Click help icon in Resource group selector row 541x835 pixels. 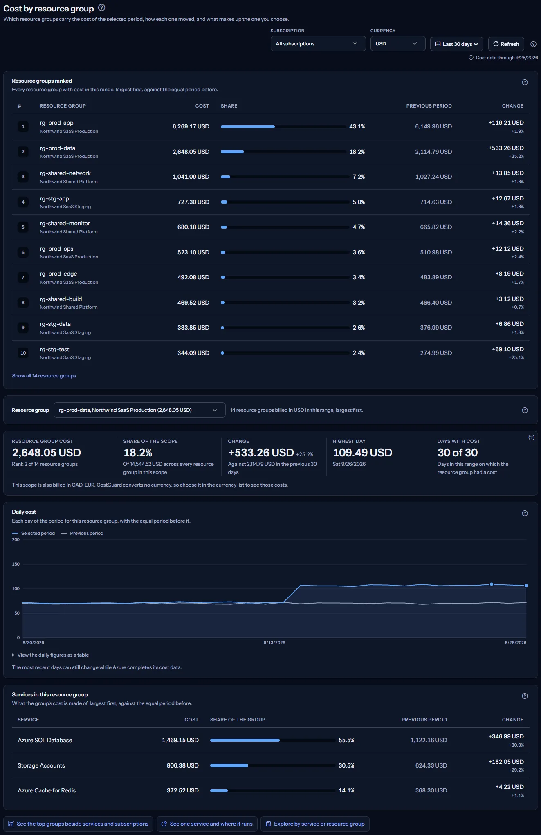(x=525, y=410)
